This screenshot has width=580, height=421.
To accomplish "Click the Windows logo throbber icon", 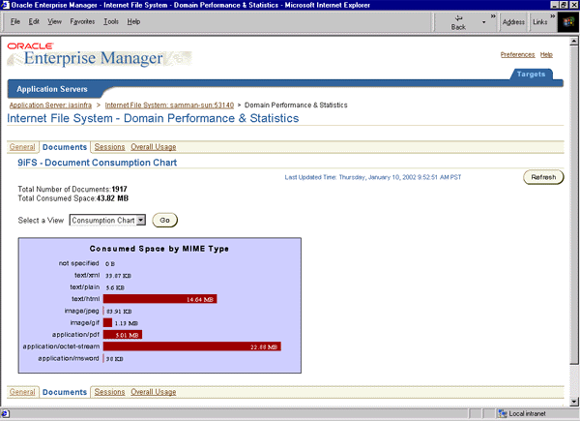I will pos(567,22).
